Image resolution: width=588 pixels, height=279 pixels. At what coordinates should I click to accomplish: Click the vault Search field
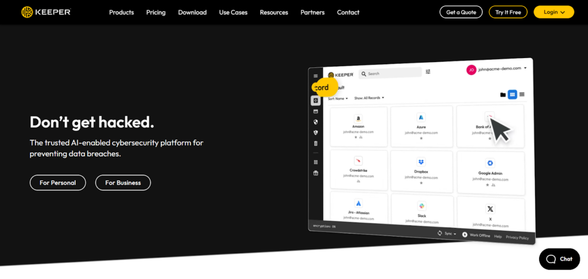(390, 73)
